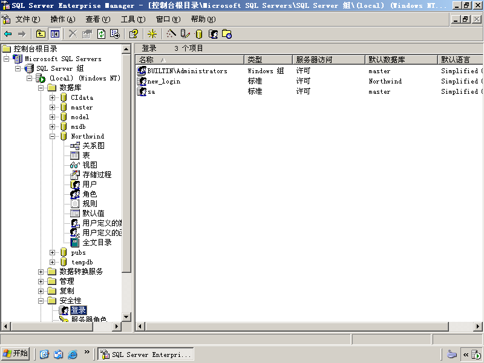Sort by 服务器访问 column header
The width and height of the screenshot is (484, 363).
coord(329,59)
